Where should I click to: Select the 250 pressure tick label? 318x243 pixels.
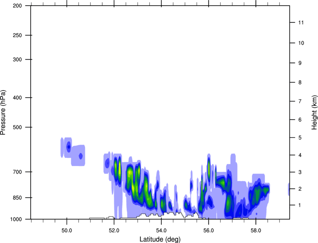[x=16, y=36]
